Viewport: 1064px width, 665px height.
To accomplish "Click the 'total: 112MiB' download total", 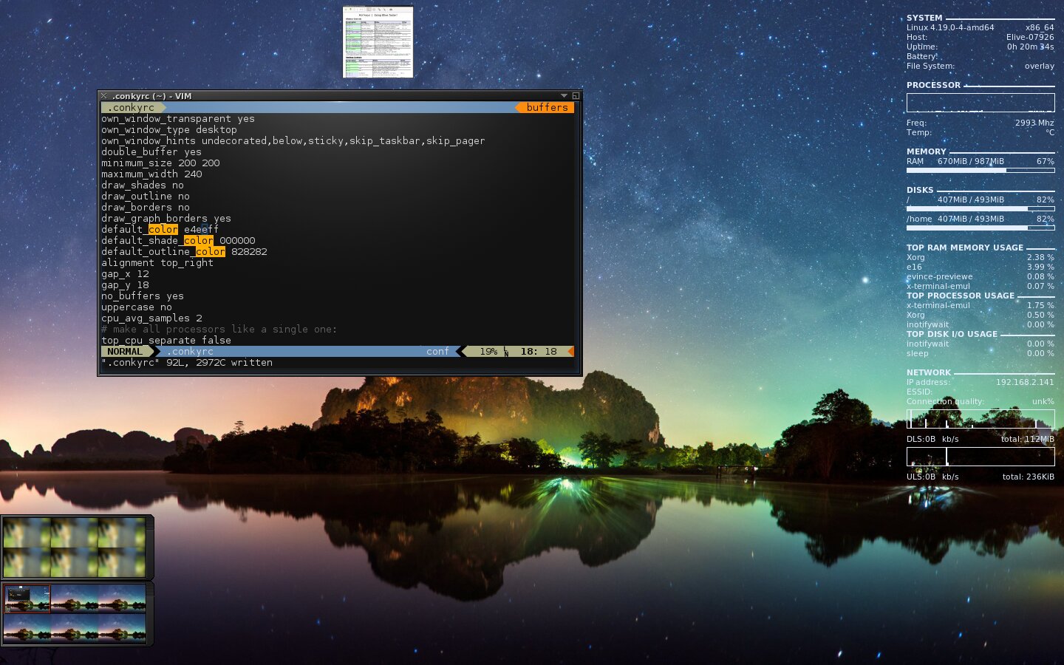I will click(x=1028, y=439).
